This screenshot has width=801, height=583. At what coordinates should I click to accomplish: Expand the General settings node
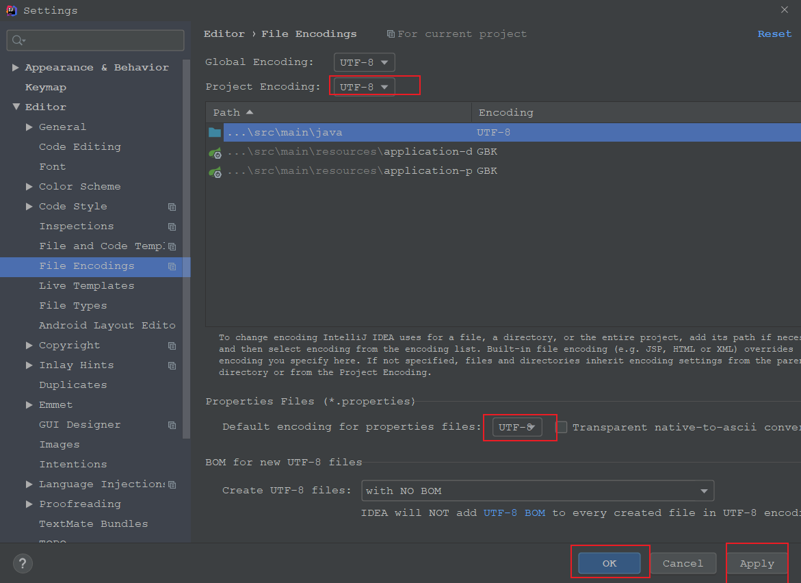29,127
